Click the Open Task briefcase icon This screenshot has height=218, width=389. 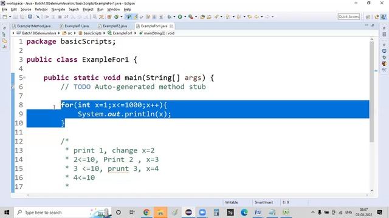pyautogui.click(x=209, y=17)
